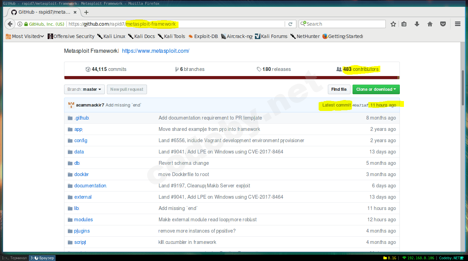The width and height of the screenshot is (468, 261).
Task: Open commit 'move Dockerfile to root'
Action: click(184, 174)
